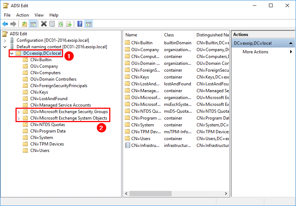Select CN=System in the tree
The image size is (296, 206).
click(x=41, y=138)
